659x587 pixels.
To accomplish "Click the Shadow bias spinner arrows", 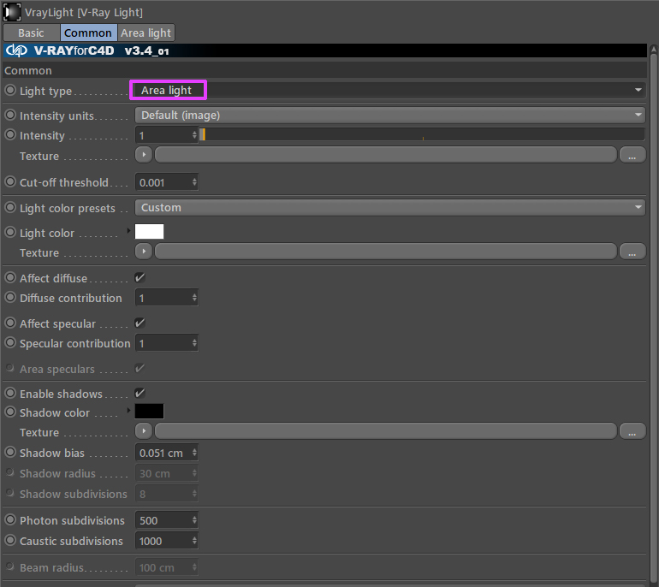I will (194, 453).
